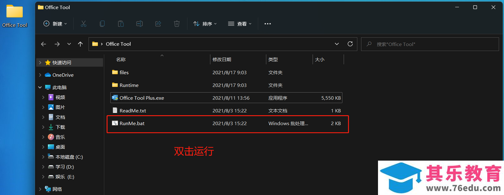
Task: Click the 应用程序 type cell
Action: tap(278, 98)
